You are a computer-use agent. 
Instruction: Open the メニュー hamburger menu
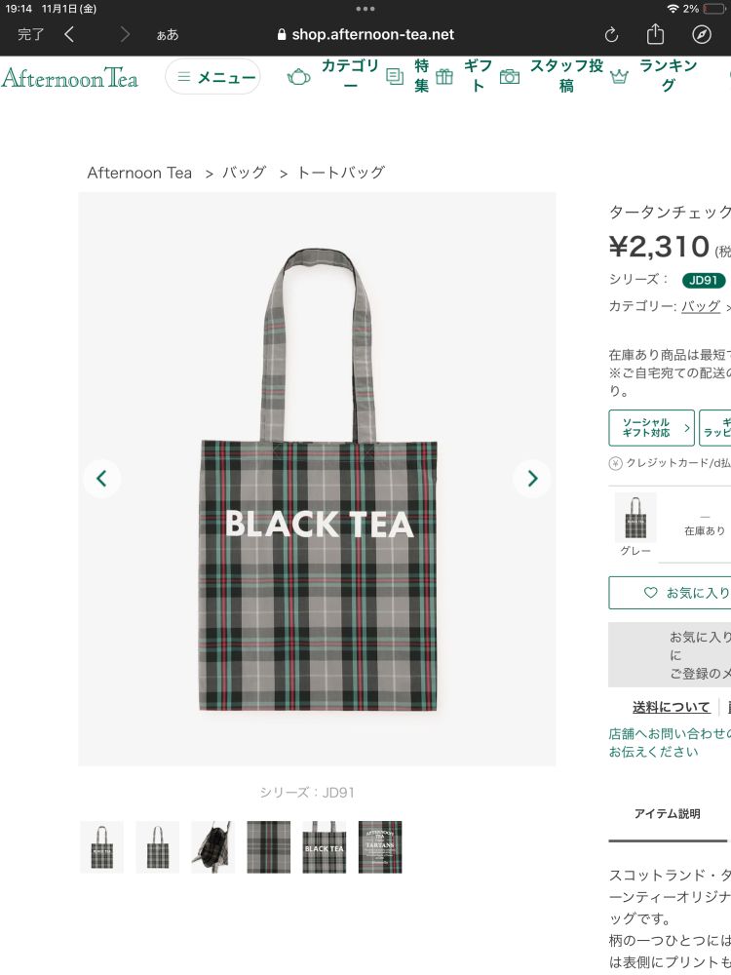(212, 76)
